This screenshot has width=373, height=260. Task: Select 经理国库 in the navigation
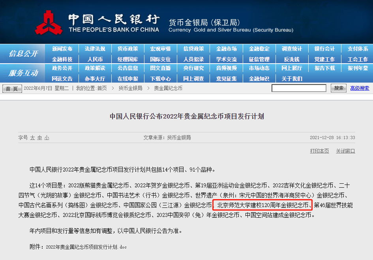tap(128, 59)
